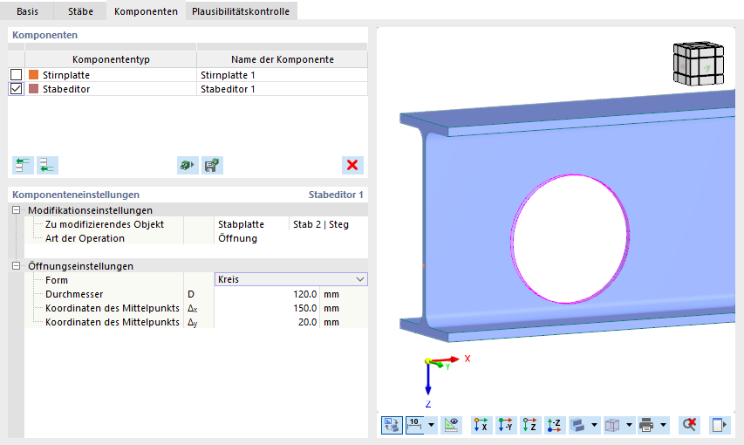Edit the Δx midpoint value 150.0
Image resolution: width=744 pixels, height=445 pixels.
[x=267, y=308]
